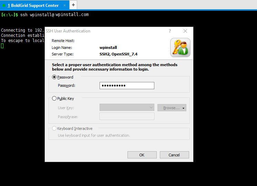The width and height of the screenshot is (257, 186).
Task: Click the server type 'SSH2, OpenSSH_7.4' text
Action: 119,54
